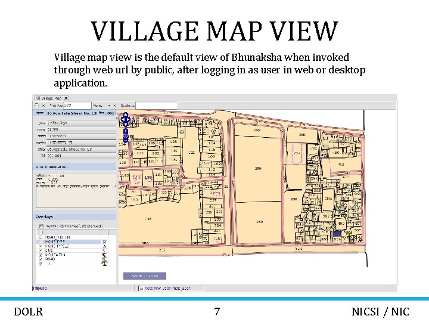Open the third location dropdown in the left panel
This screenshot has height=322, width=429.
(81, 136)
